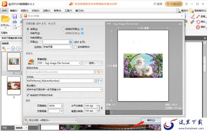This screenshot has width=207, height=131.
Task: Click thumbnail options gear icon
Action: [x=4, y=49]
